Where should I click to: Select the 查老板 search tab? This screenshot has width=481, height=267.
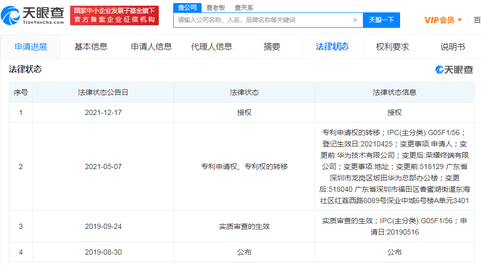pos(215,8)
